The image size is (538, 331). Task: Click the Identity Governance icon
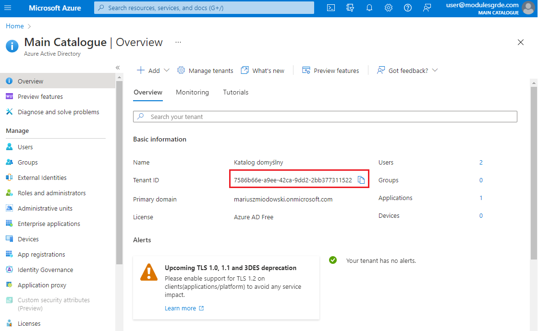pos(10,270)
